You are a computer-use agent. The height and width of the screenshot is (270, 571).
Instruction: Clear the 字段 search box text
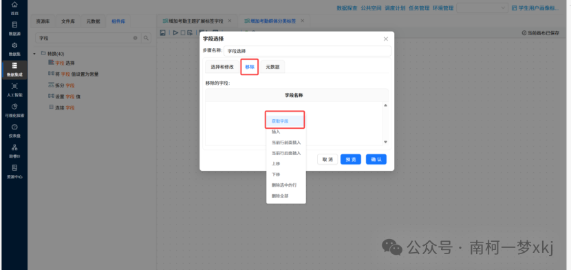(x=135, y=38)
